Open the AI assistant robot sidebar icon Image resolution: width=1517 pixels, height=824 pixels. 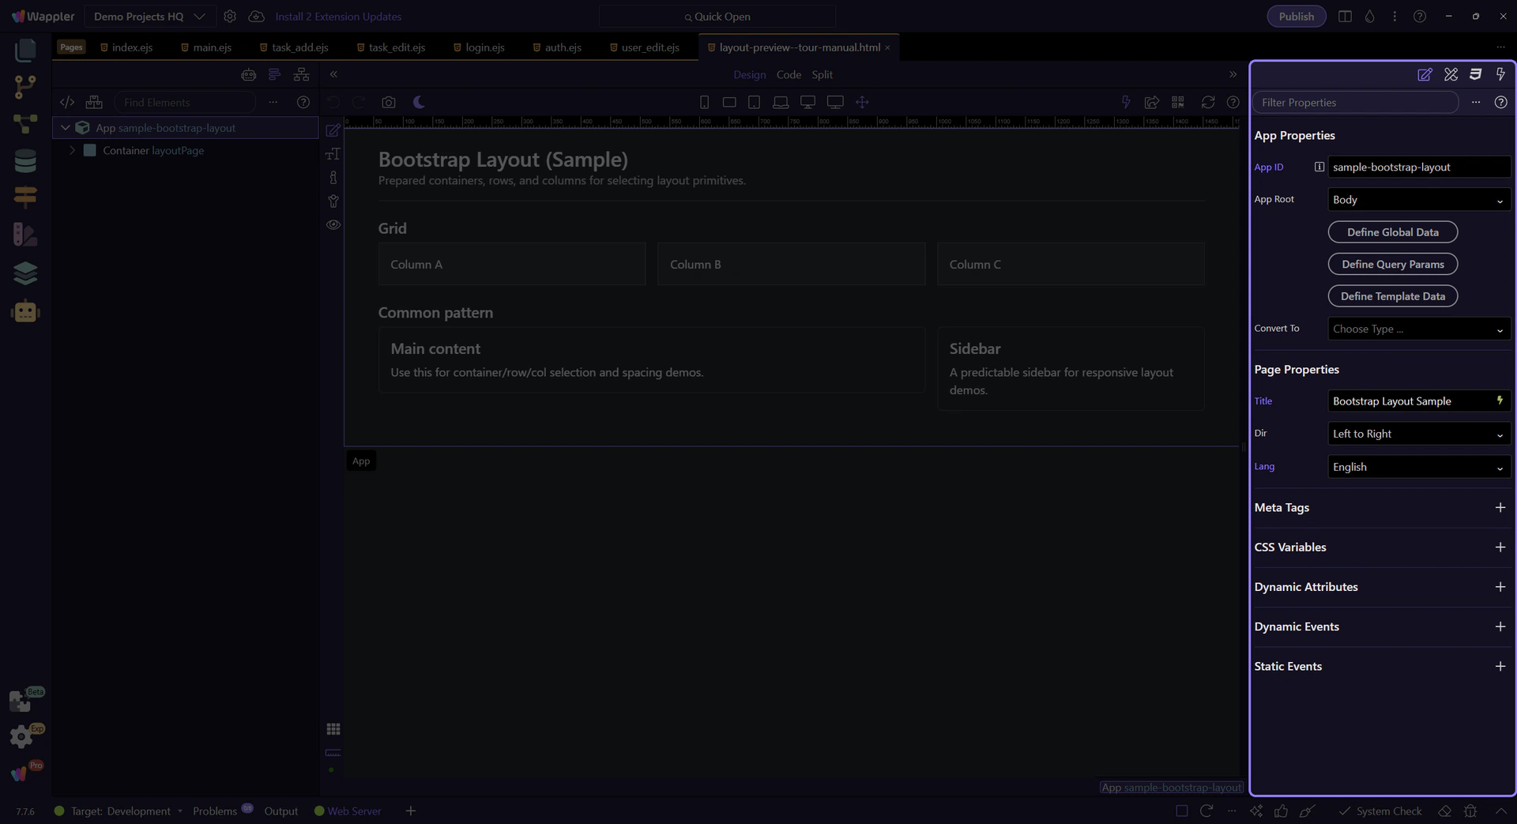click(25, 312)
